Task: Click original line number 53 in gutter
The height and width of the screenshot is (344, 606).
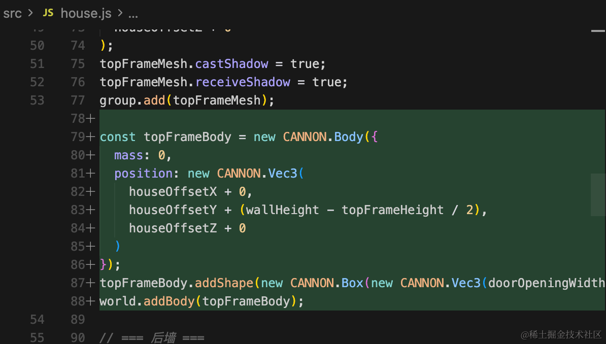Action: point(37,100)
